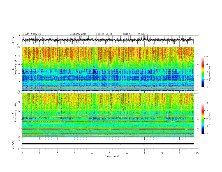Click time axis tick label '0'
This screenshot has height=172, width=222.
[22, 153]
